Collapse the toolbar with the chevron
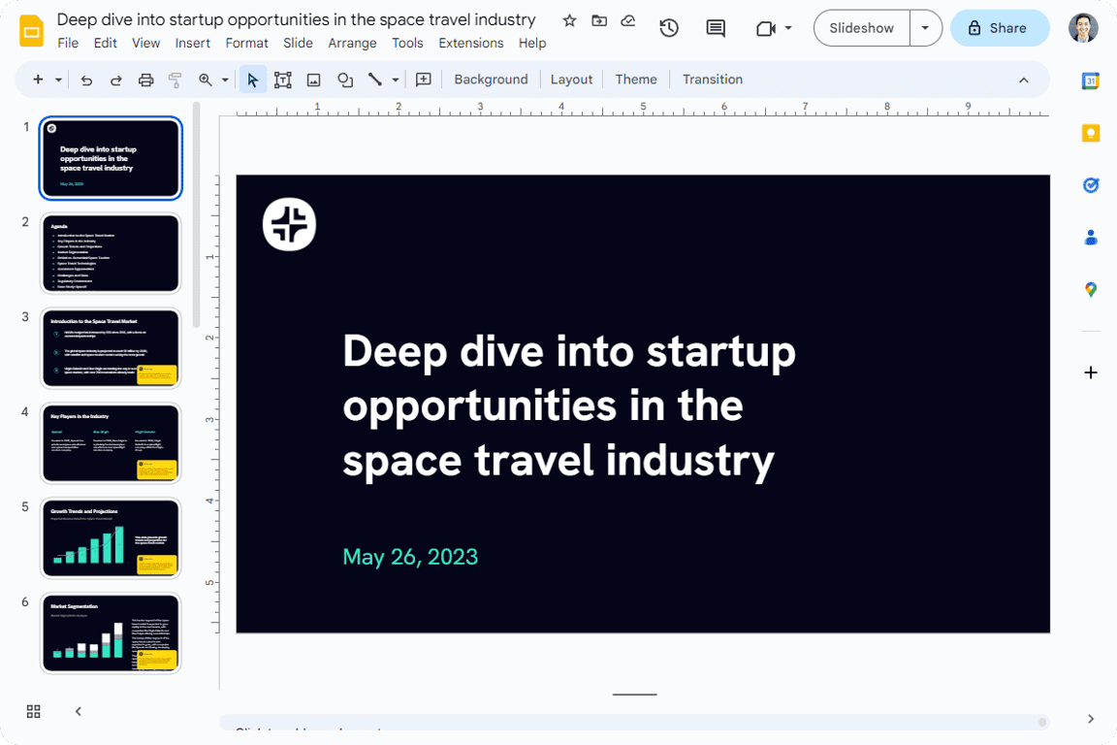The image size is (1117, 745). pos(1024,79)
